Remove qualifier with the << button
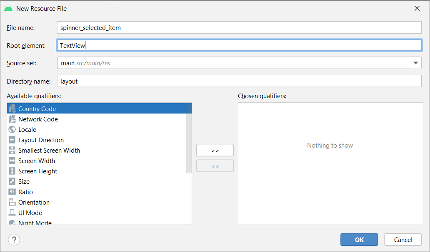The width and height of the screenshot is (430, 252). pos(215,166)
